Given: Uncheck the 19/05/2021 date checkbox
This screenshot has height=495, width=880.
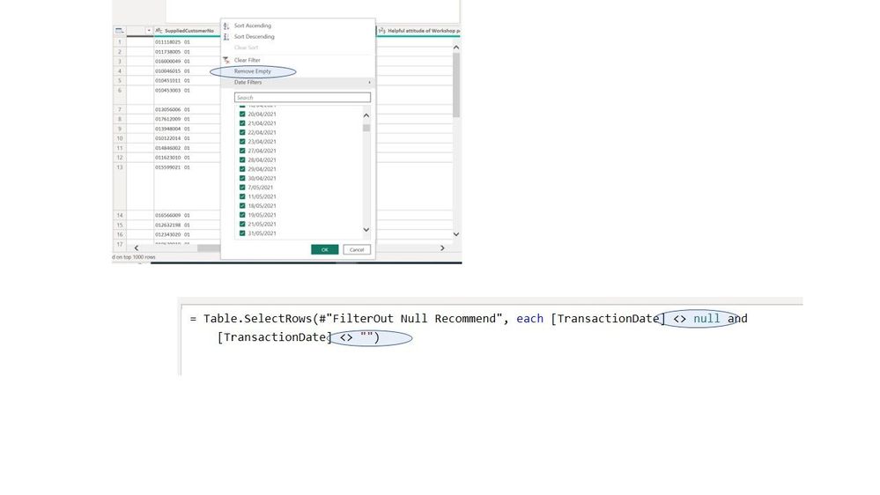Looking at the screenshot, I should click(242, 215).
